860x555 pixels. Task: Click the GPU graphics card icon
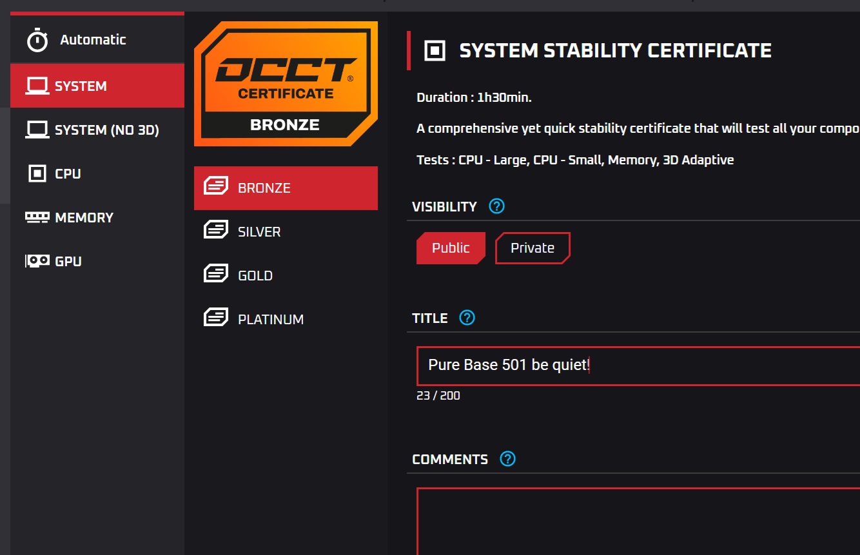(37, 261)
